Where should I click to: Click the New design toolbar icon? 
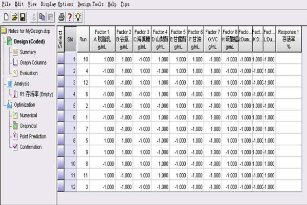coord(6,17)
